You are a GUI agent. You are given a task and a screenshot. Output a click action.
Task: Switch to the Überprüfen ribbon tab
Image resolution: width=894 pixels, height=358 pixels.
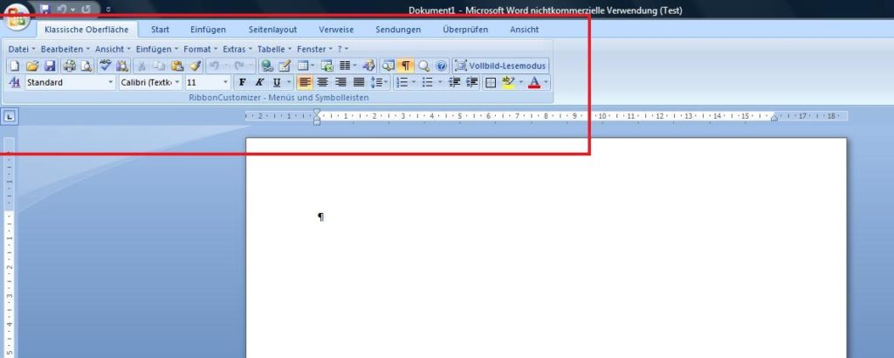click(465, 30)
